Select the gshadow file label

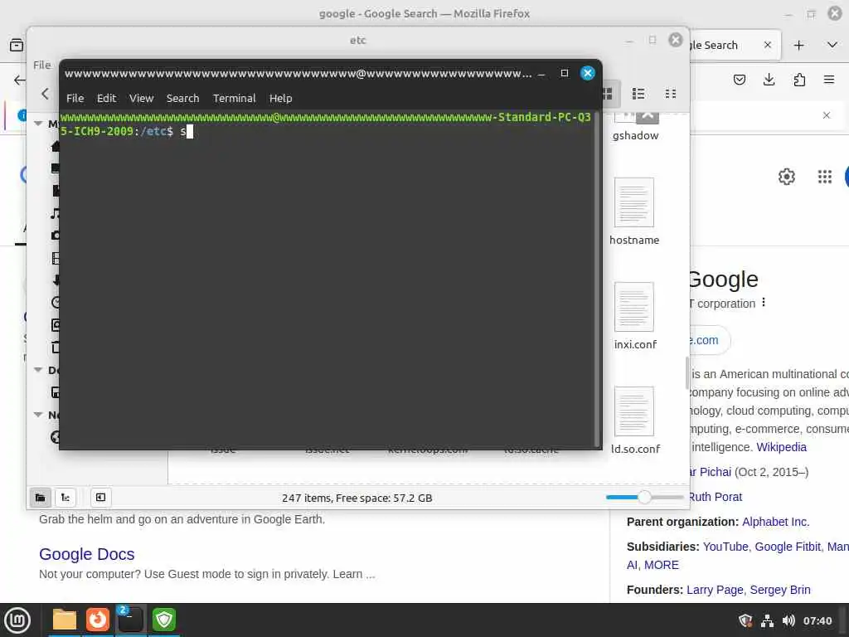635,135
